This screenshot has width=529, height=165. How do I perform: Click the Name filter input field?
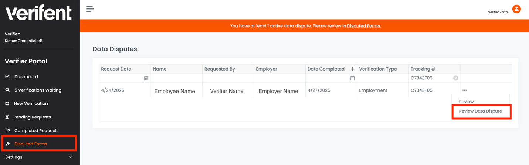tap(176, 78)
